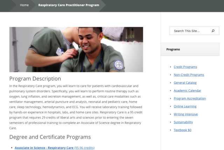Open the Textbook $0 link
Viewport: 224px width, 150px height.
point(182,130)
